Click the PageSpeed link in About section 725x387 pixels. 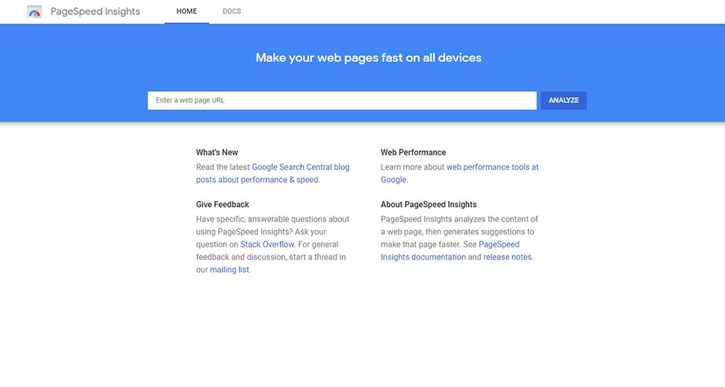pyautogui.click(x=499, y=244)
